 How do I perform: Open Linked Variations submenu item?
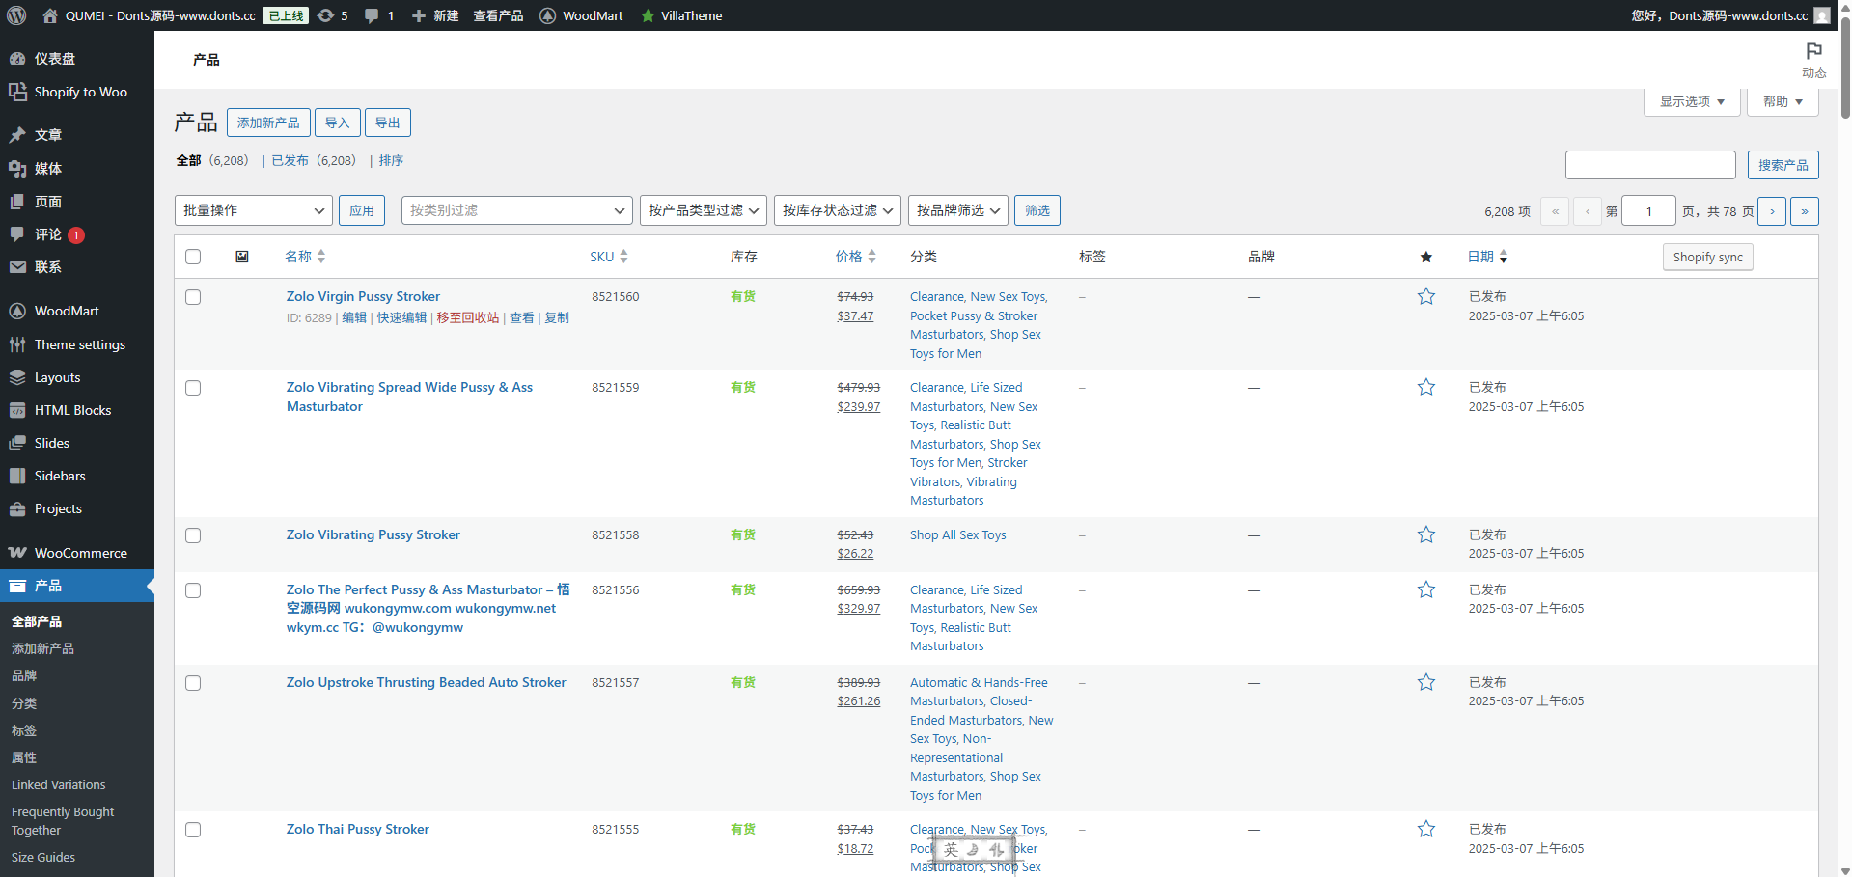[59, 785]
